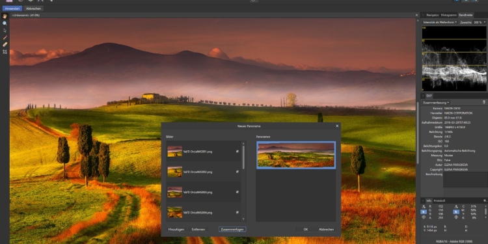Click Abbrechen in the top toolbar

click(x=33, y=8)
